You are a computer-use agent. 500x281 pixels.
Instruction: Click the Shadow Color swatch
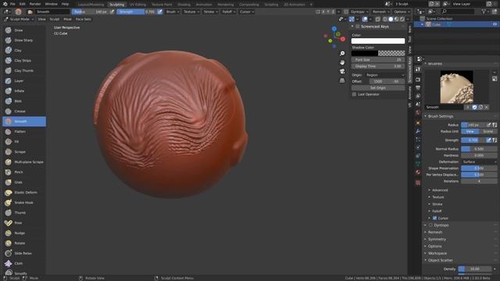(378, 53)
